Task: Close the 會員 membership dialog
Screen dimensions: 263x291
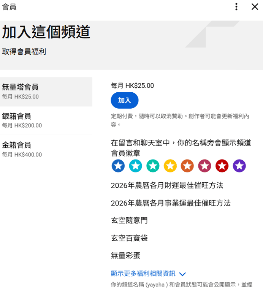Action: point(255,7)
